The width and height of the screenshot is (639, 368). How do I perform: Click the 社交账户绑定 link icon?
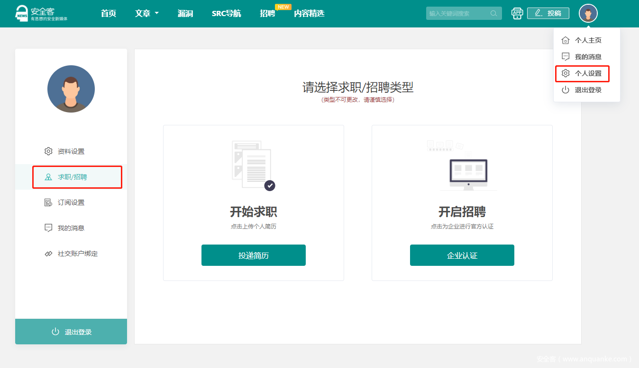click(x=48, y=254)
